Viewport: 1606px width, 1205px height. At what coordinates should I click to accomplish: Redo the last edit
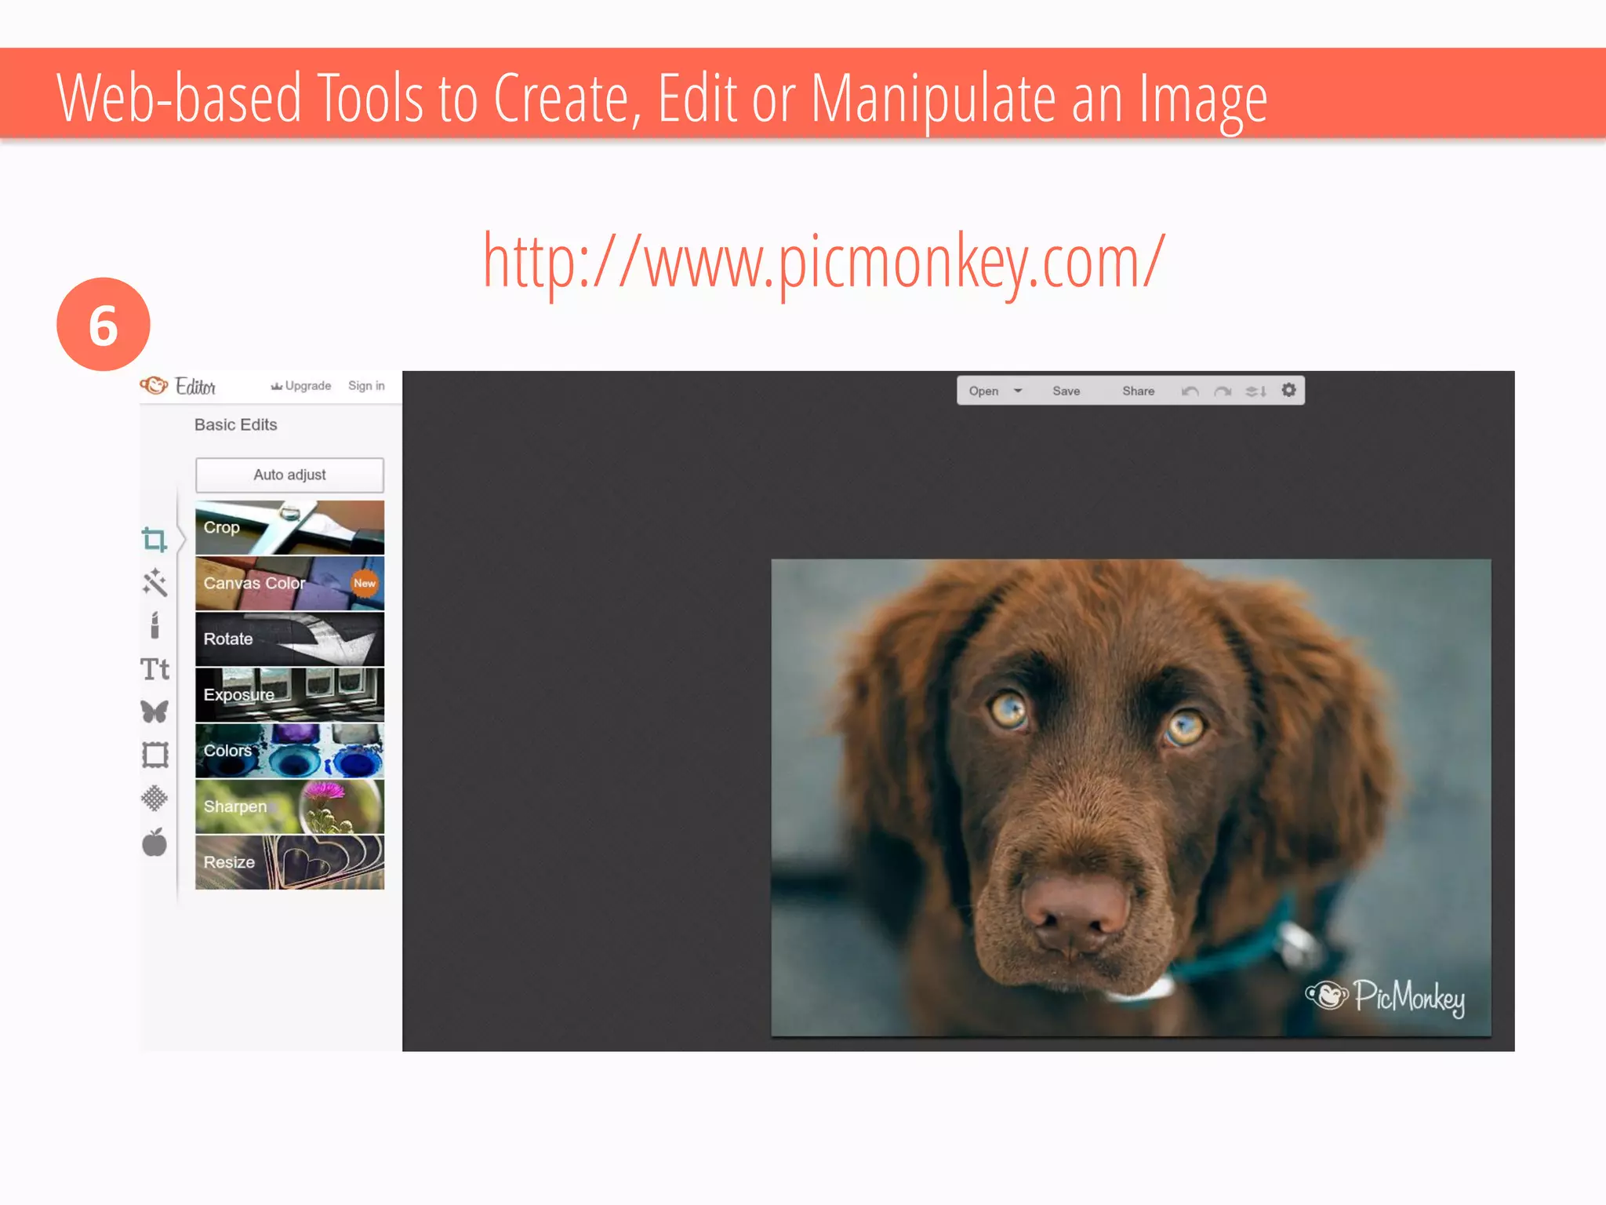point(1223,391)
